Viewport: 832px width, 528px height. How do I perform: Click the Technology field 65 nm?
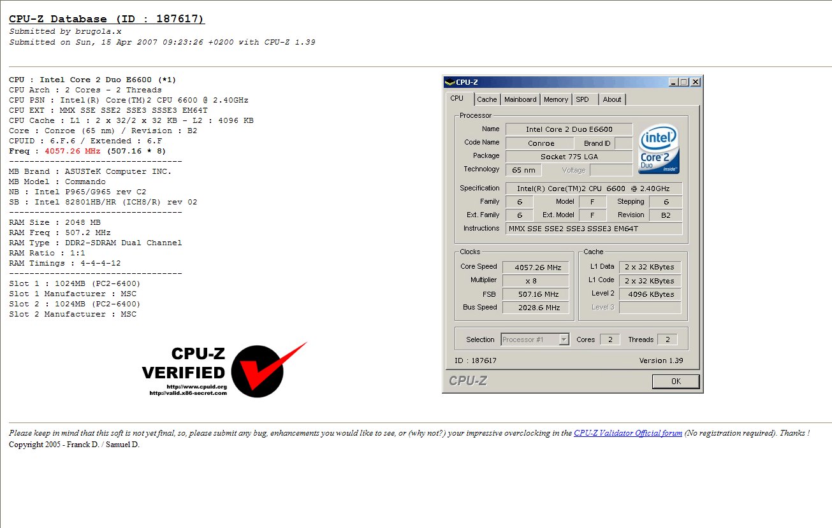coord(524,170)
